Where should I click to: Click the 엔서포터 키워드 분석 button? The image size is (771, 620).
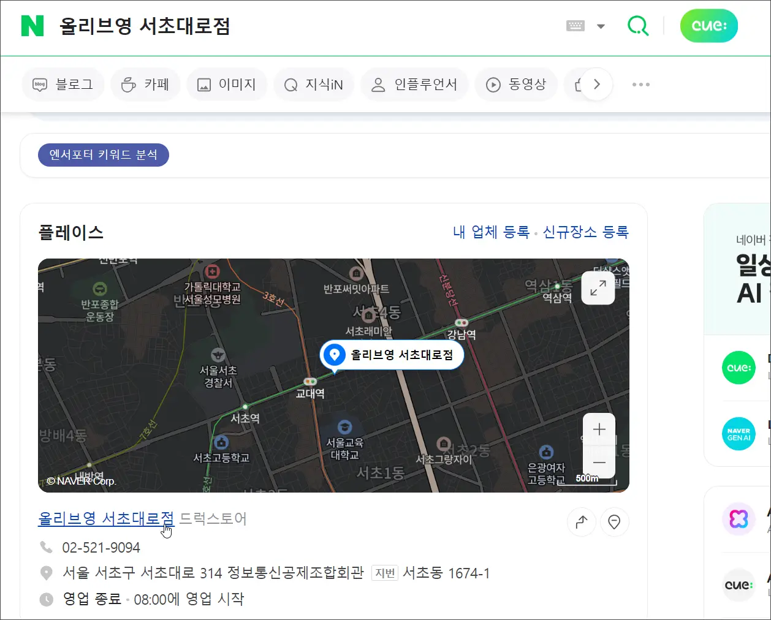(x=104, y=155)
